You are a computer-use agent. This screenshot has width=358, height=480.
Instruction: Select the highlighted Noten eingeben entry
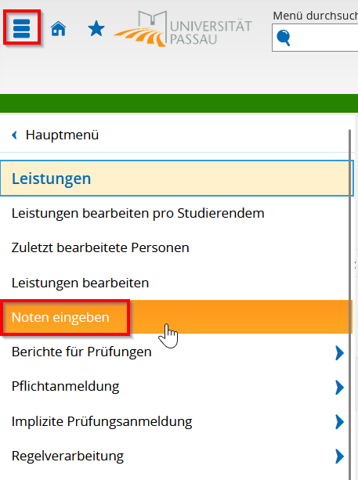point(60,317)
